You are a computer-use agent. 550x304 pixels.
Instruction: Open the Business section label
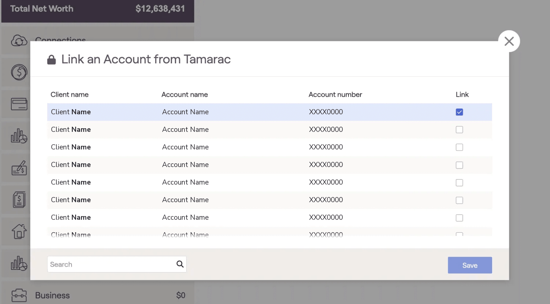[x=52, y=296]
